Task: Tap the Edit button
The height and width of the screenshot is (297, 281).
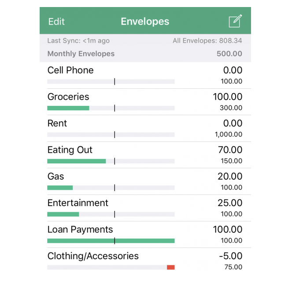Action: click(56, 22)
